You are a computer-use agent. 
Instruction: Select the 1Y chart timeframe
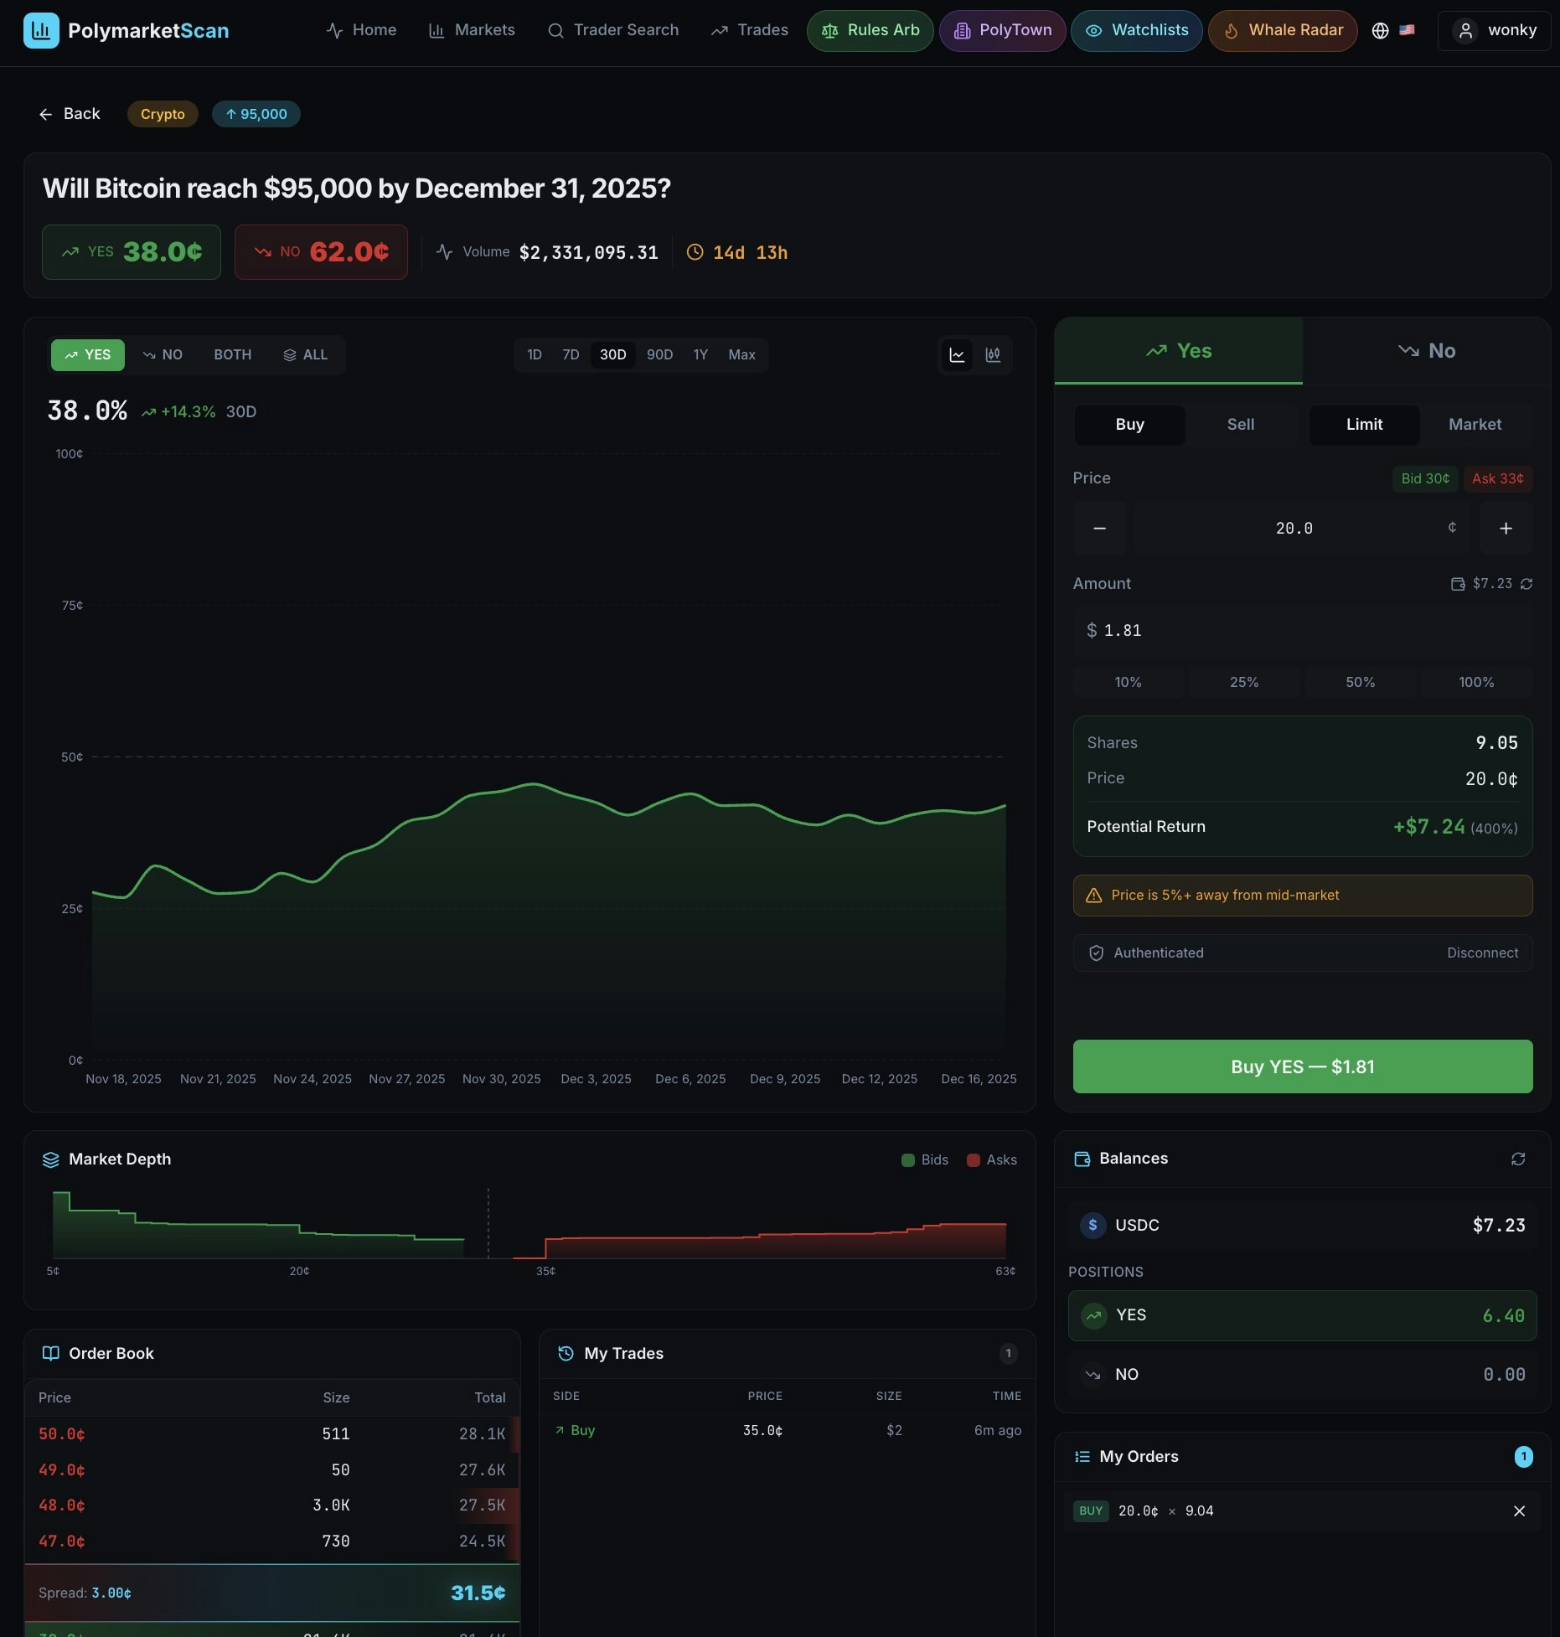point(700,354)
